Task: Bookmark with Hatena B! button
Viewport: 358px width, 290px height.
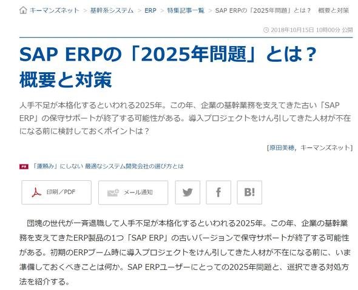Action: point(249,192)
